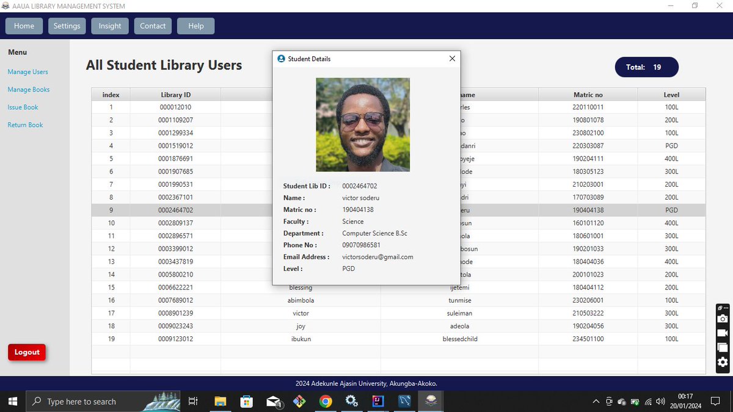This screenshot has width=733, height=412.
Task: Click last name blessedchild in row 19
Action: click(459, 339)
